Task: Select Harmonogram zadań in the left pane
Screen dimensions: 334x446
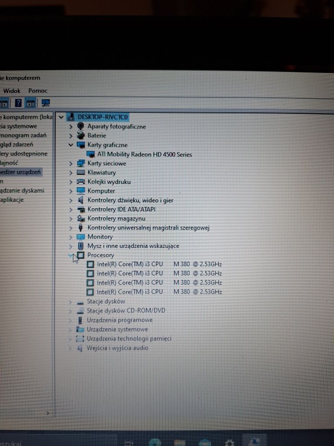Action: [x=23, y=135]
